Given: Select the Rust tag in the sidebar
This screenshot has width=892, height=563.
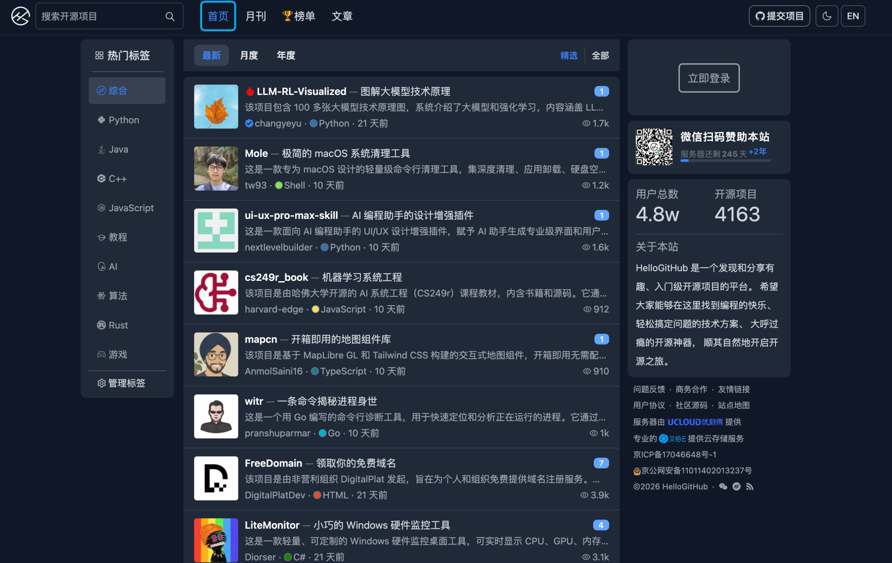Looking at the screenshot, I should pyautogui.click(x=118, y=325).
